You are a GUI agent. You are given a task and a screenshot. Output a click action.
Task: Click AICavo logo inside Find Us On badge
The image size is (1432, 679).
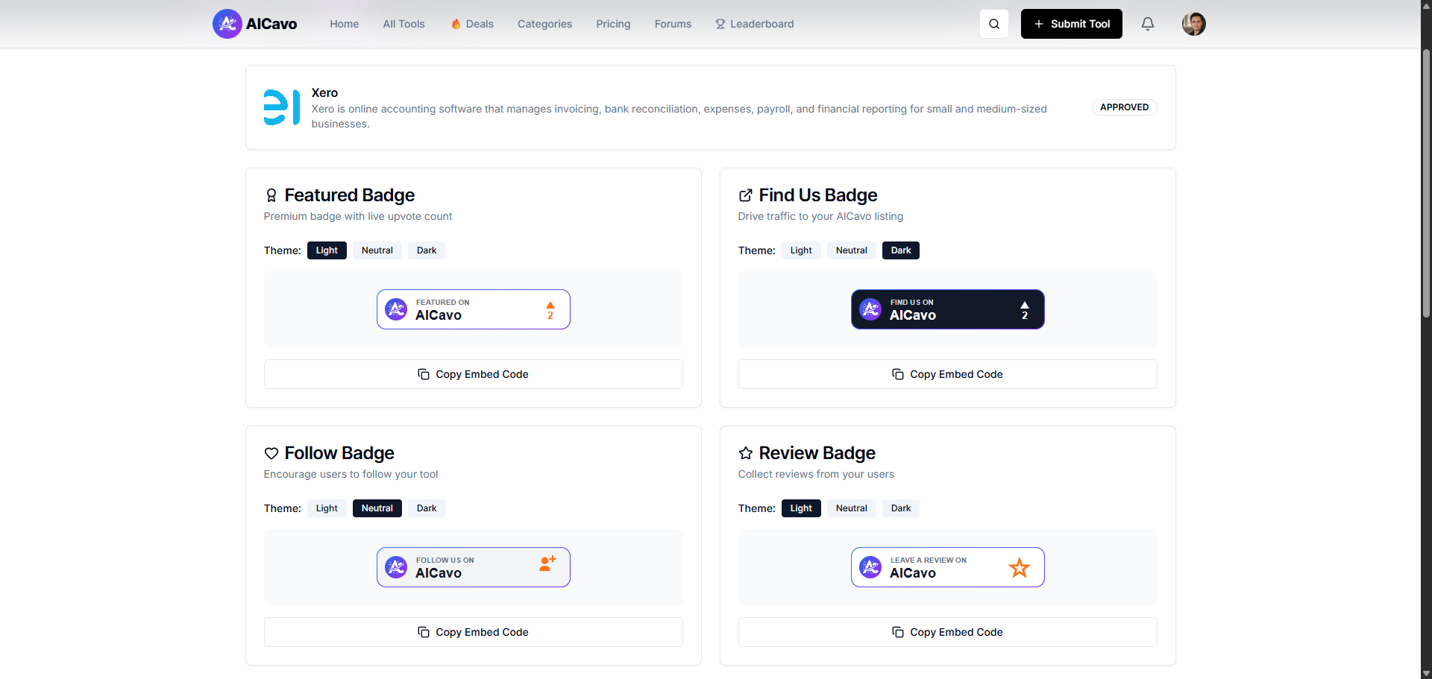(870, 309)
